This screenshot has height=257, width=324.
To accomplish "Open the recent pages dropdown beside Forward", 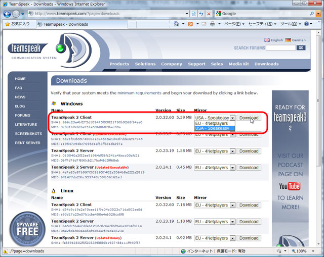I will coord(23,14).
